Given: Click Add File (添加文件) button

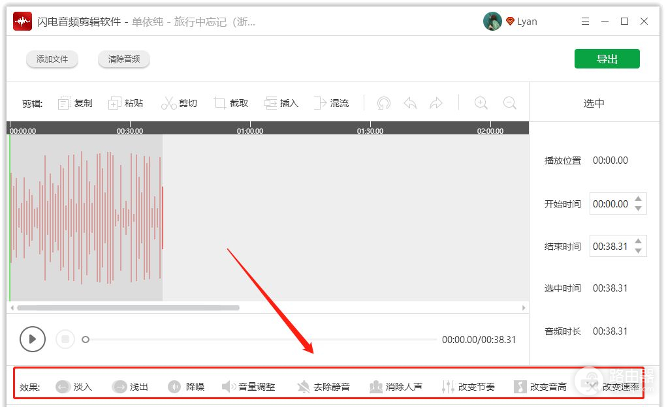Looking at the screenshot, I should pos(52,59).
